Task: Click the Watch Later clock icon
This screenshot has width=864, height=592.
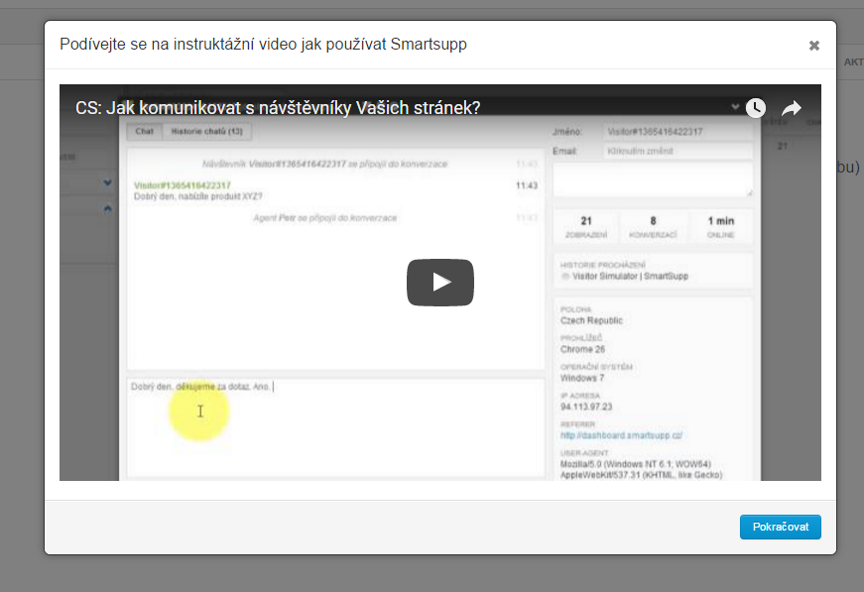Action: click(756, 108)
